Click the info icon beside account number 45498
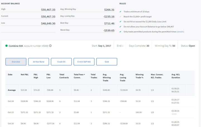This screenshot has height=127, width=201. pyautogui.click(x=50, y=46)
